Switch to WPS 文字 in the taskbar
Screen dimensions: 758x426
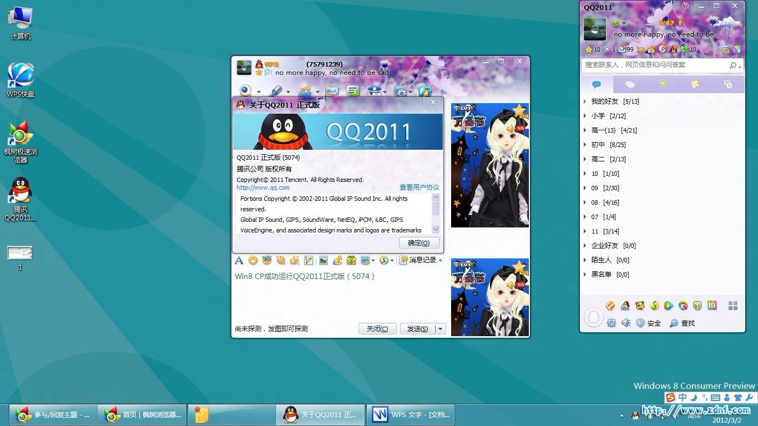point(411,415)
